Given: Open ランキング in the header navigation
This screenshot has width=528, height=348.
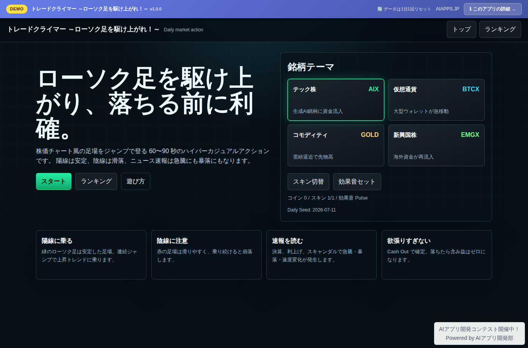Looking at the screenshot, I should coord(500,29).
